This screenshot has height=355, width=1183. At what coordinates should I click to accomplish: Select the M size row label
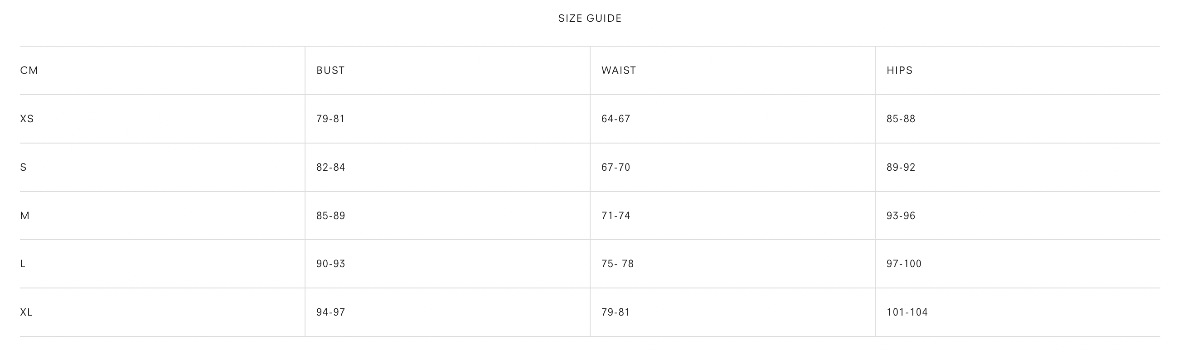[25, 216]
